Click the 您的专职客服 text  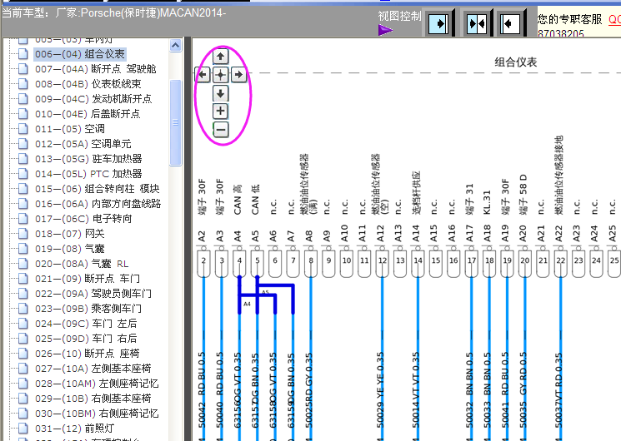pos(569,19)
